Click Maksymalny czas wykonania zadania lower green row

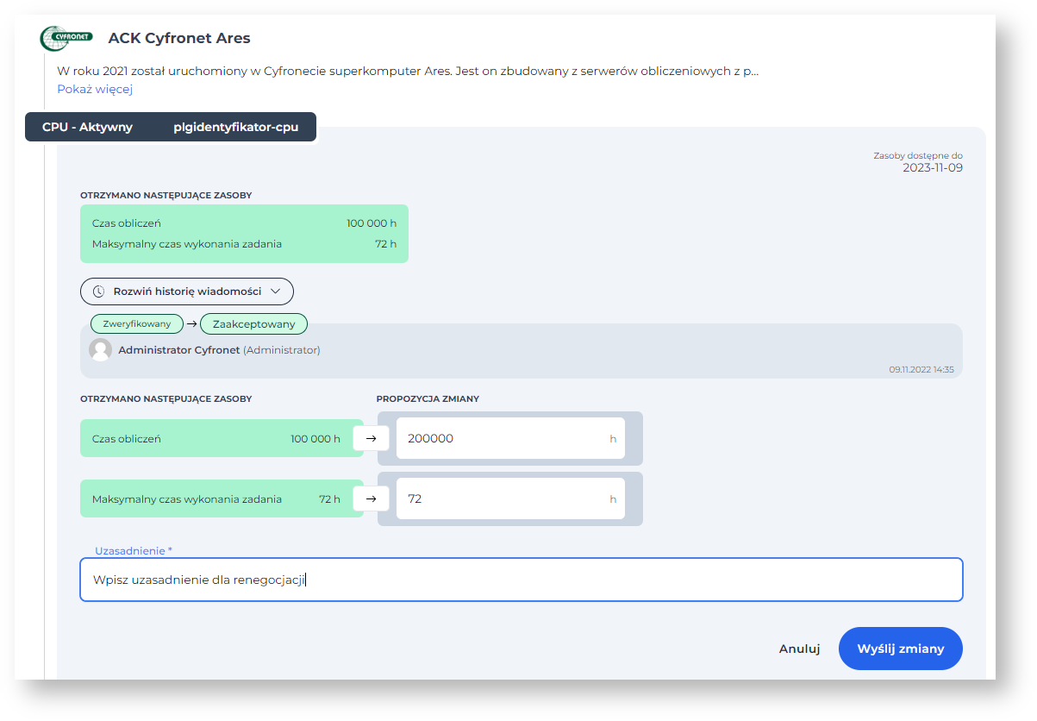point(222,498)
